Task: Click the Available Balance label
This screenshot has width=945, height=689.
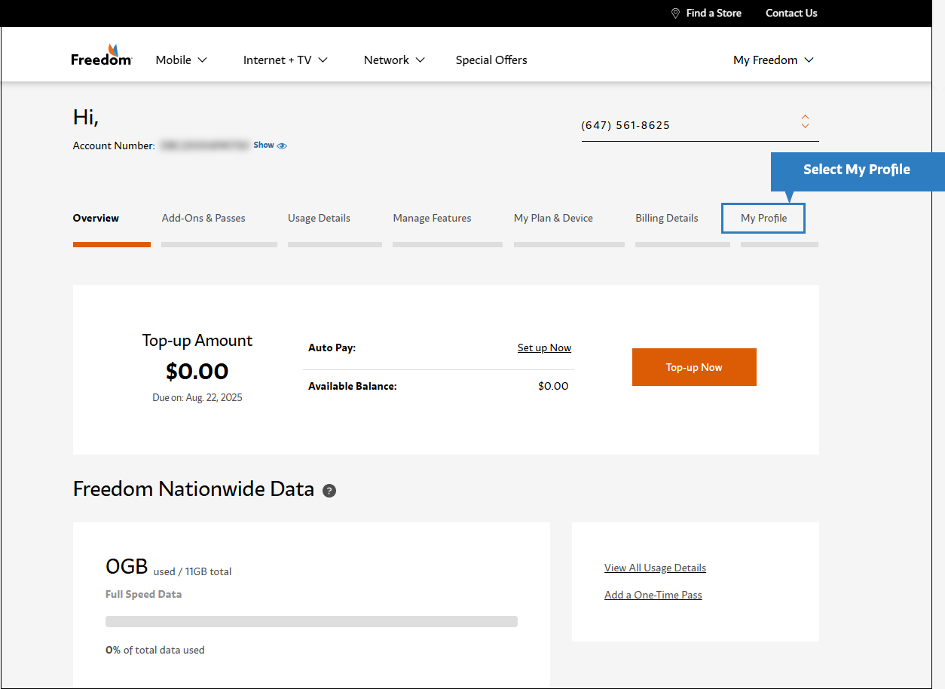Action: click(x=352, y=386)
